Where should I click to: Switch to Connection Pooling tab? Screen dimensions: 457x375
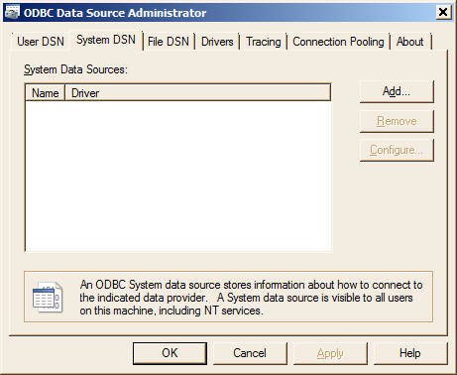pos(338,42)
